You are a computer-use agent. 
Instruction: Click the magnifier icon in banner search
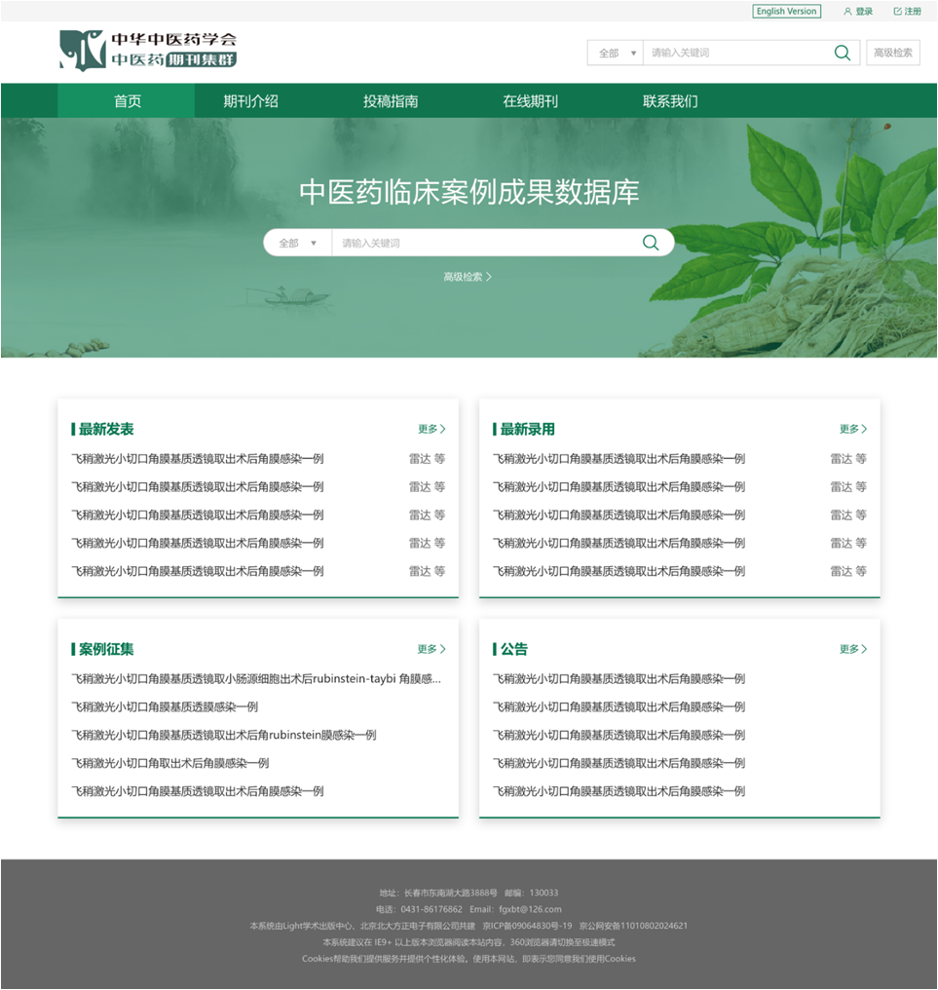point(650,243)
